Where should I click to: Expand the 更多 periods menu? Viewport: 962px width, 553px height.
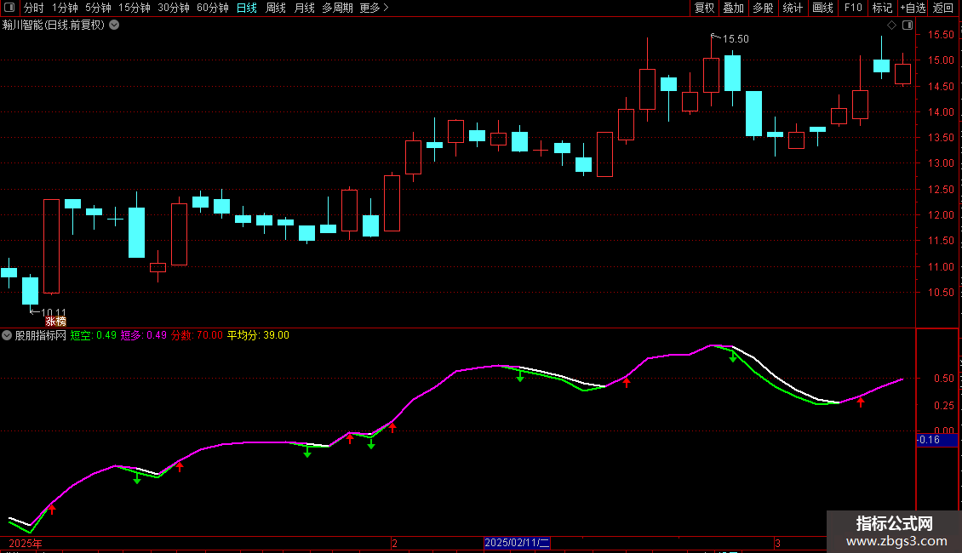tap(374, 8)
